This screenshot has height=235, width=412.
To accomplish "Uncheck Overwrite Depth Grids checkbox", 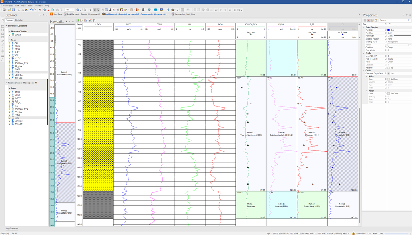I will click(x=389, y=73).
